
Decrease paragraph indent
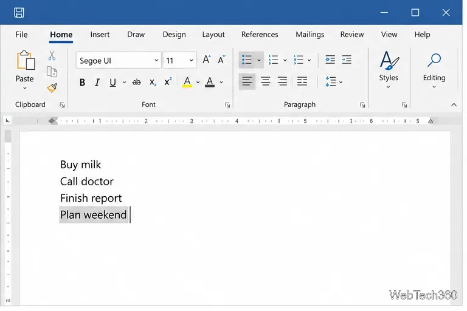[x=330, y=60]
